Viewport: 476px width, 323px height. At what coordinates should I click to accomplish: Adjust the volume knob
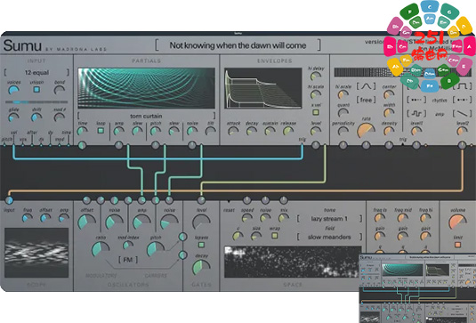tap(457, 222)
